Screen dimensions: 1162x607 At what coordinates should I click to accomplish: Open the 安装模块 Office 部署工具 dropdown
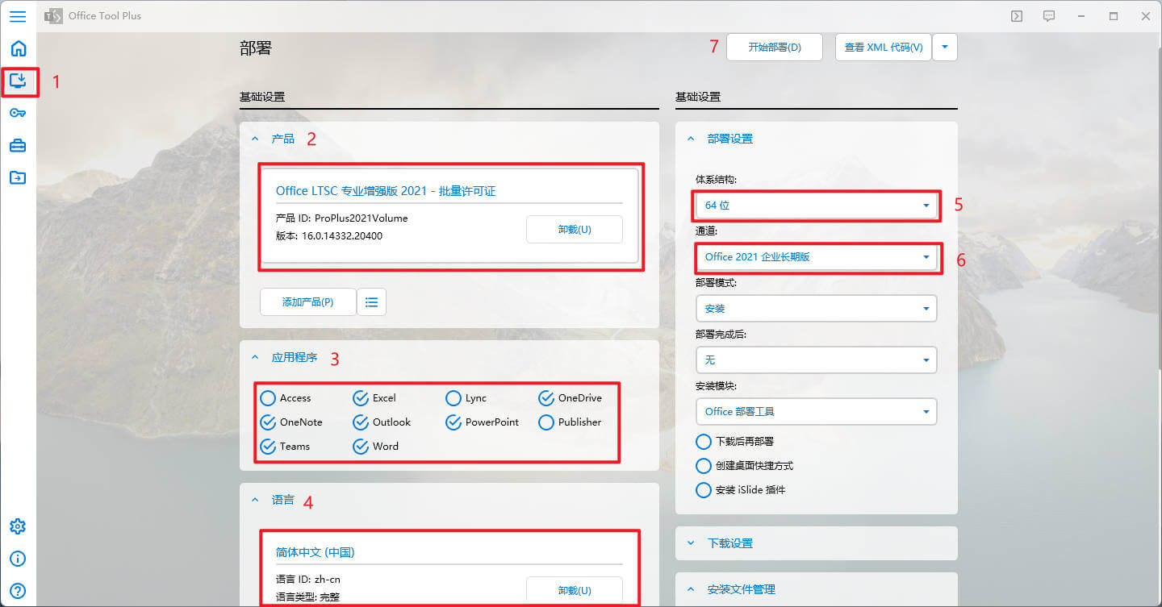coord(816,412)
